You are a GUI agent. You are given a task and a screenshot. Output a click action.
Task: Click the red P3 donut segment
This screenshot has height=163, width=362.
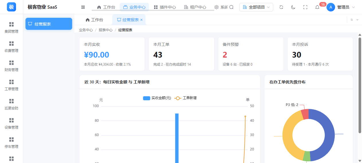305,114
